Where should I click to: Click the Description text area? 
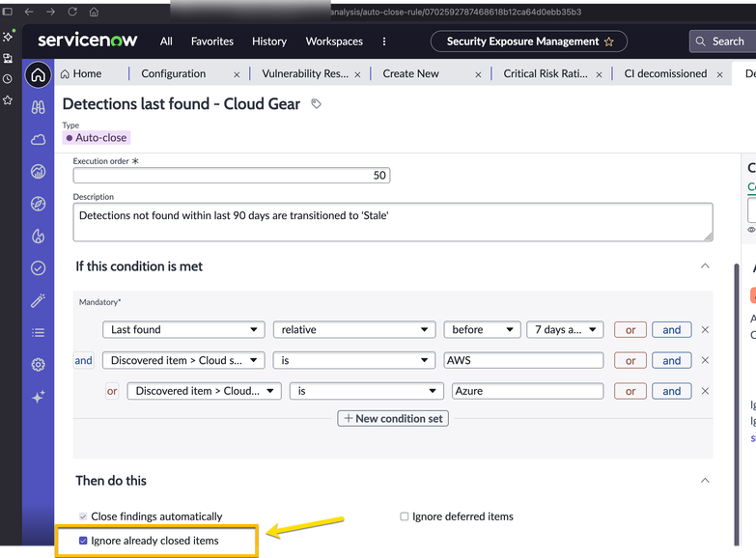[x=393, y=222]
